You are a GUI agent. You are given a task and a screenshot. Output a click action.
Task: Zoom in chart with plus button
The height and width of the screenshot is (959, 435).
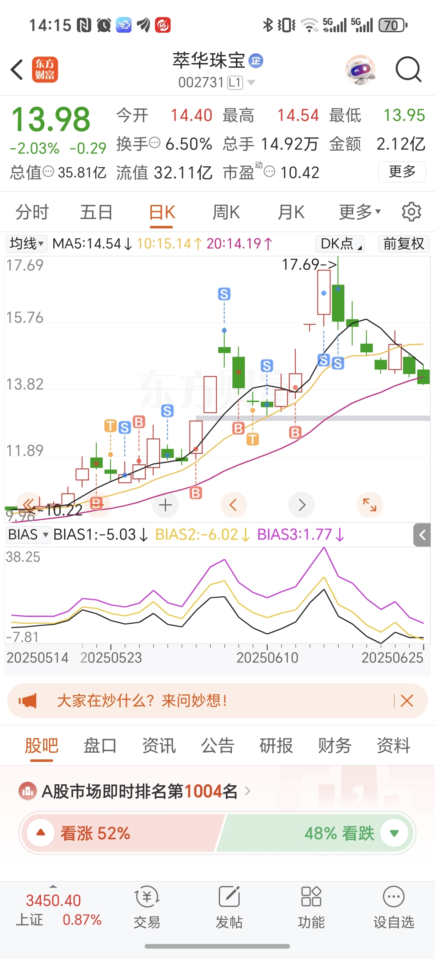[x=165, y=505]
